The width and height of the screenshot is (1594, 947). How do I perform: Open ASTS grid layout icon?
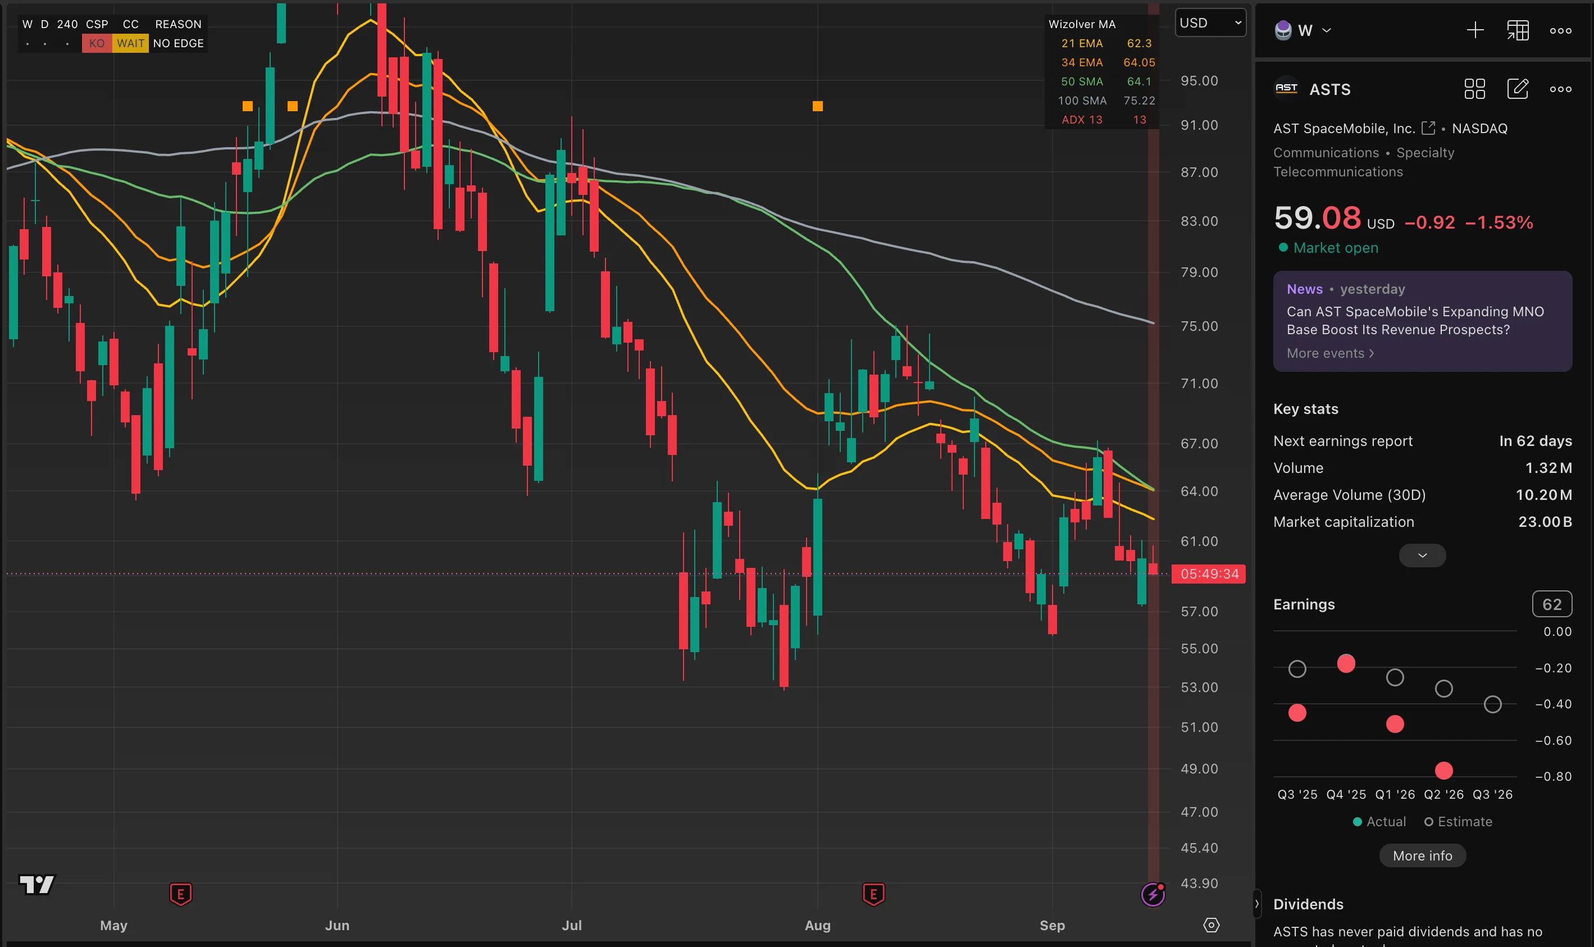[x=1474, y=89]
